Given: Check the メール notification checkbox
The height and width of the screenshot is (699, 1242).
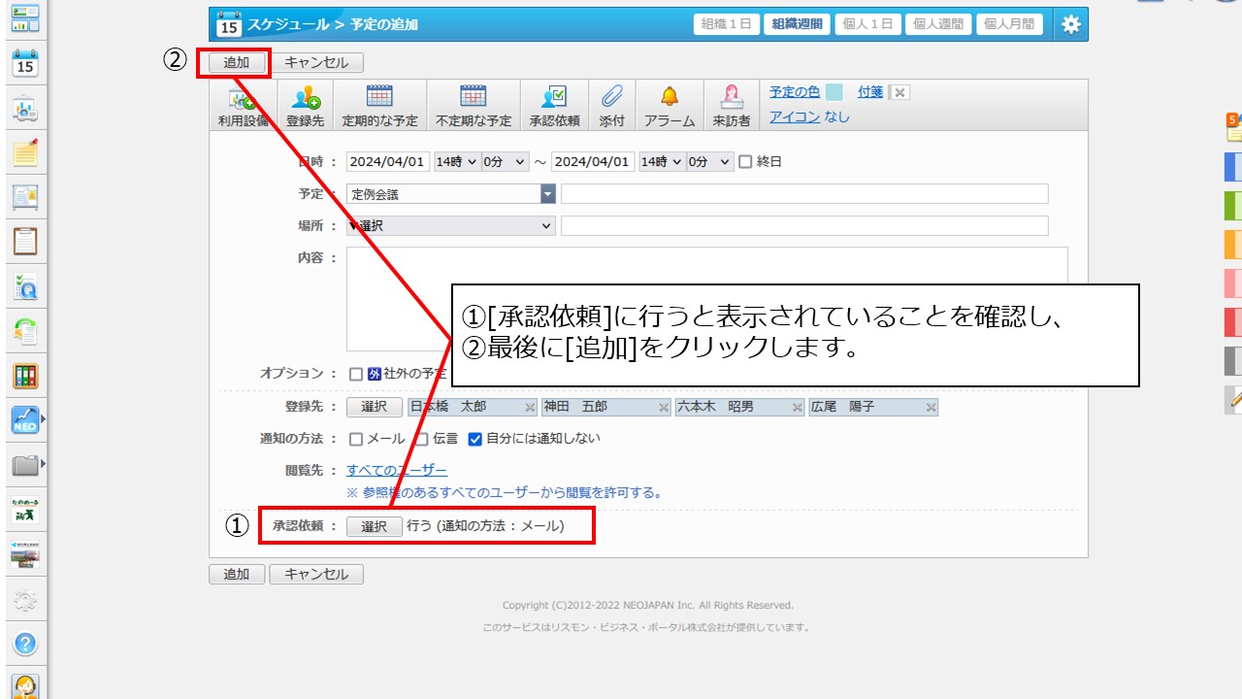Looking at the screenshot, I should [356, 439].
